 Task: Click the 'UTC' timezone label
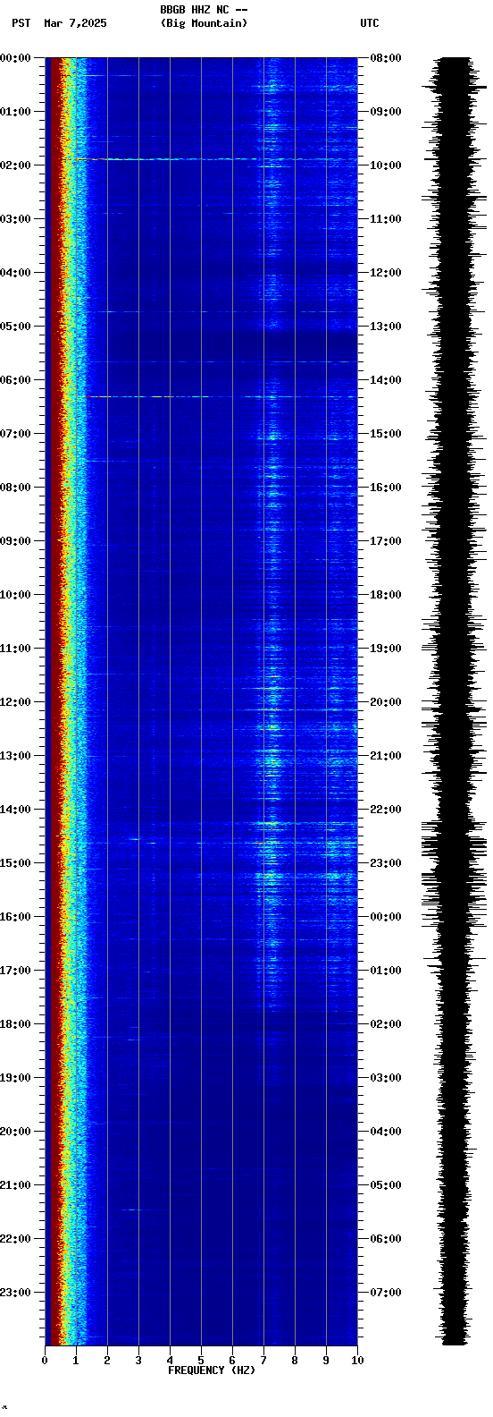coord(370,23)
